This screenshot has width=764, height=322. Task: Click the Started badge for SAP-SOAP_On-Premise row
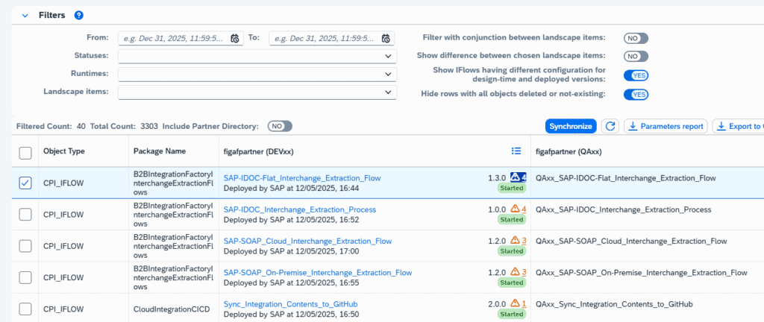click(x=512, y=282)
